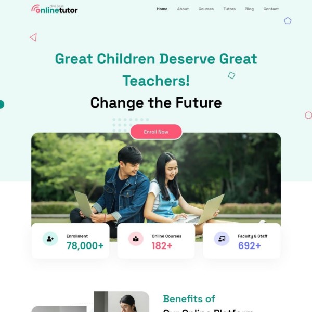This screenshot has width=312, height=312.
Task: Click the purple pentagon shape
Action: click(x=288, y=21)
